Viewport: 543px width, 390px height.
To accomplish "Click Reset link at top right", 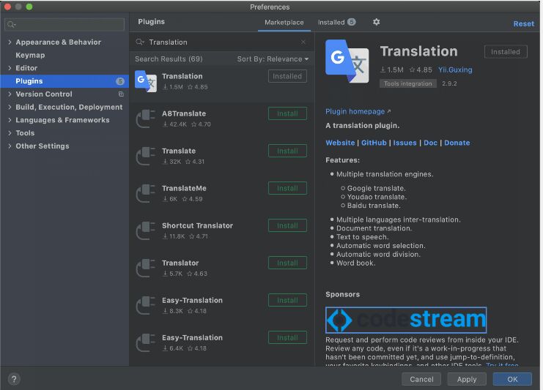I will pyautogui.click(x=524, y=24).
